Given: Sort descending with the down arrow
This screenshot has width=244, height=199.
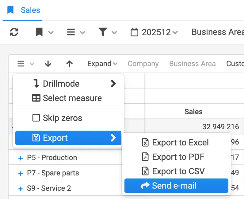Looking at the screenshot, I should (x=48, y=64).
